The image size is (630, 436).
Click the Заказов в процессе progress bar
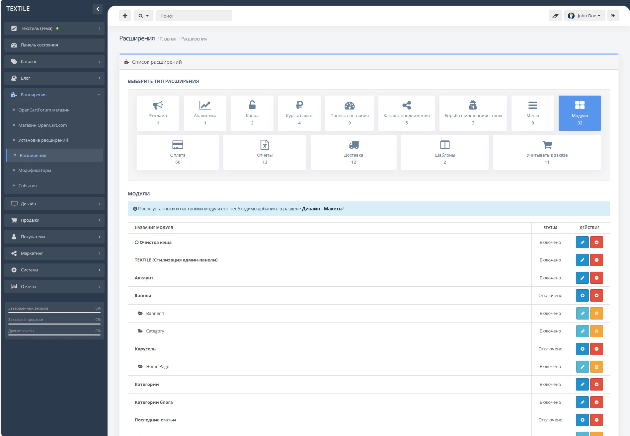[54, 324]
